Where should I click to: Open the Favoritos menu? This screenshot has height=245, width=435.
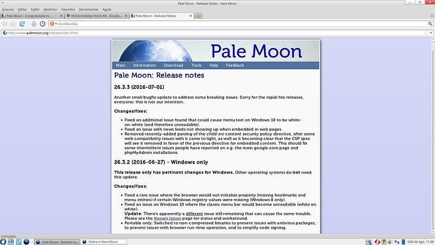[x=68, y=9]
